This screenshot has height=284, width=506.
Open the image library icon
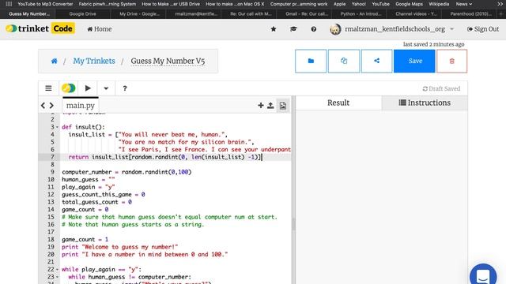click(x=283, y=106)
